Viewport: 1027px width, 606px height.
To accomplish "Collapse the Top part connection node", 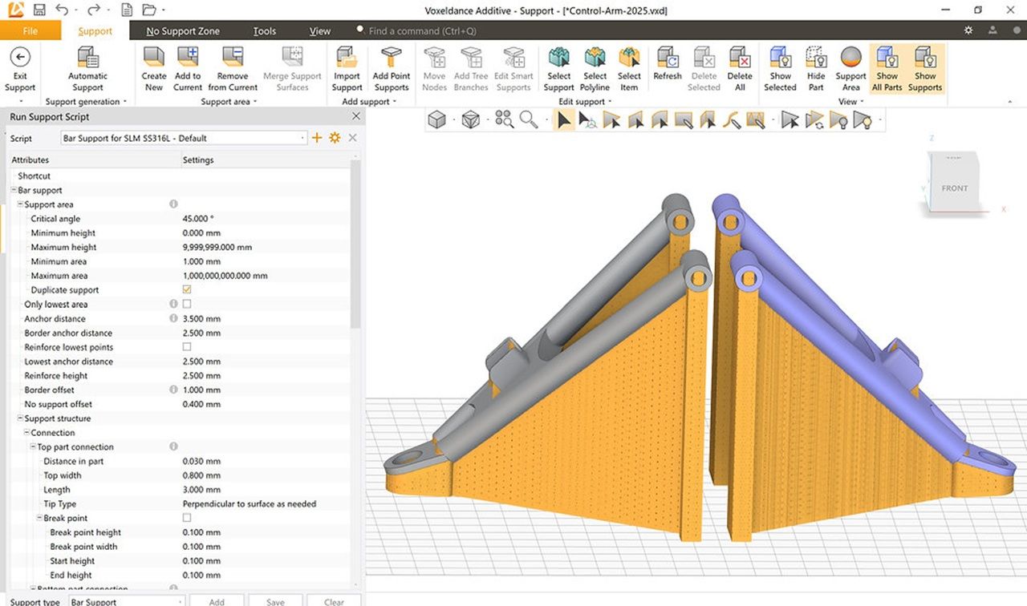I will coord(33,447).
